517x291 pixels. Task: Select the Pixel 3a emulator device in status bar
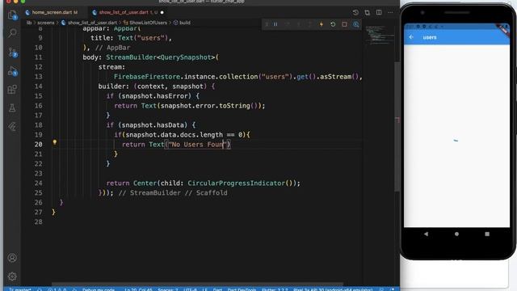(333, 289)
